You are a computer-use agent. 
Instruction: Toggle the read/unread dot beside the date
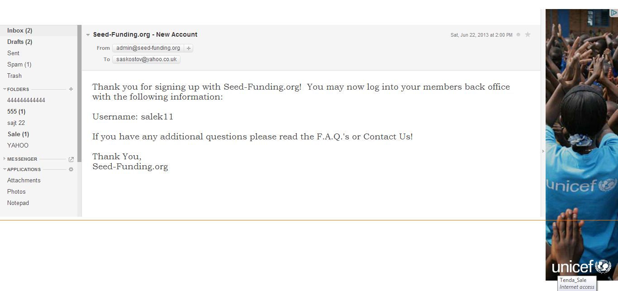coord(518,34)
